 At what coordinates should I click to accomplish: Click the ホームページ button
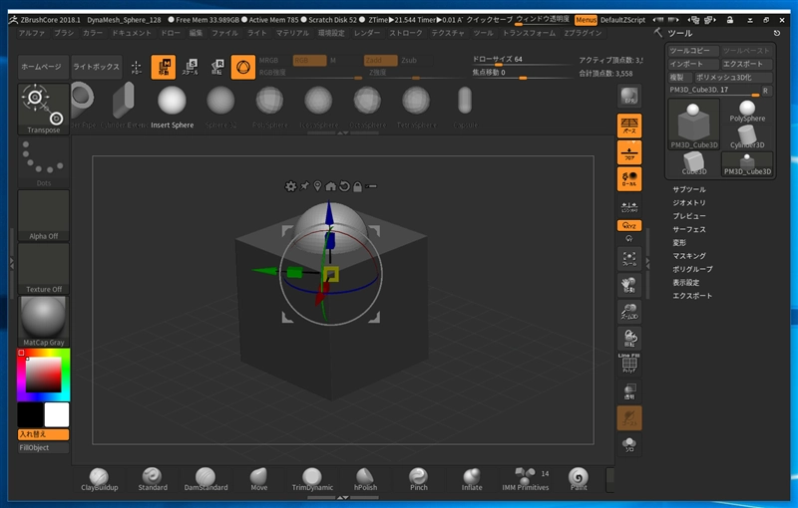[43, 67]
